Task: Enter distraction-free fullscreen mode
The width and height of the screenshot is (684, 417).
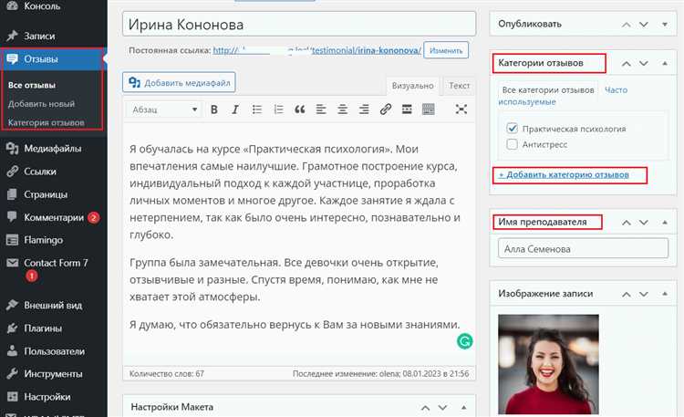Action: click(461, 109)
